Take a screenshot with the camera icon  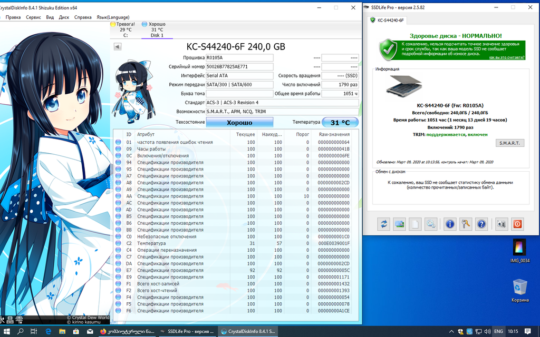coord(501,224)
